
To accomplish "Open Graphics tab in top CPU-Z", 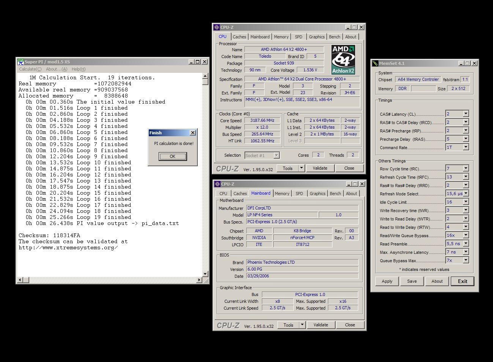I will click(x=317, y=37).
